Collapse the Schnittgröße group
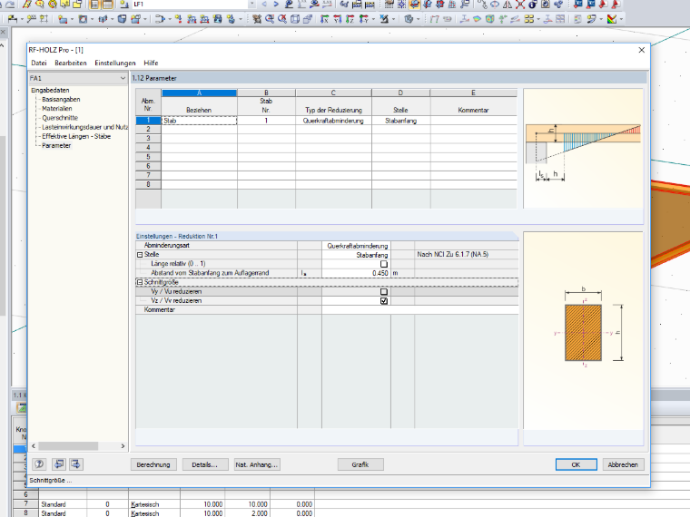 (x=140, y=282)
